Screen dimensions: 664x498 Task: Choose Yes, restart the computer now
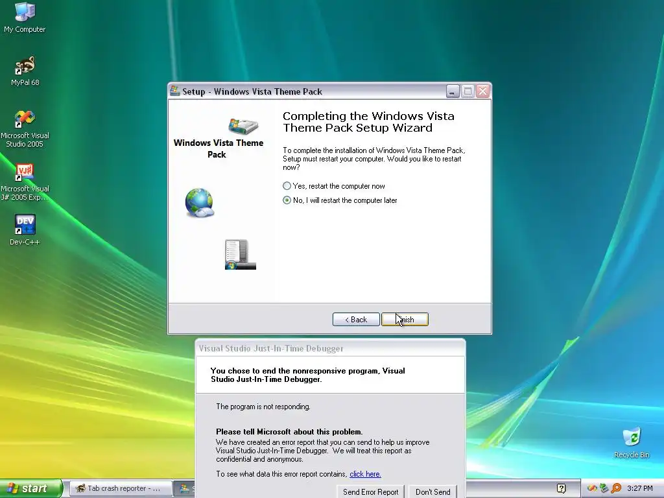point(334,186)
